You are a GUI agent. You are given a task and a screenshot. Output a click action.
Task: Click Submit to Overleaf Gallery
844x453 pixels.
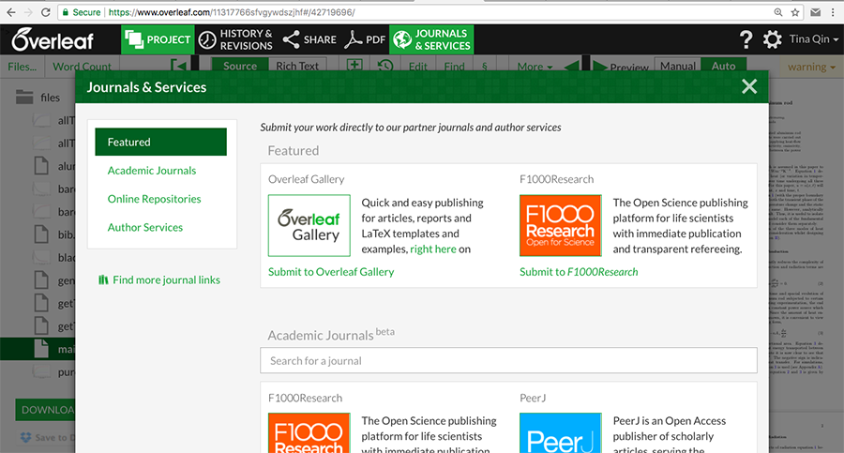(x=331, y=271)
